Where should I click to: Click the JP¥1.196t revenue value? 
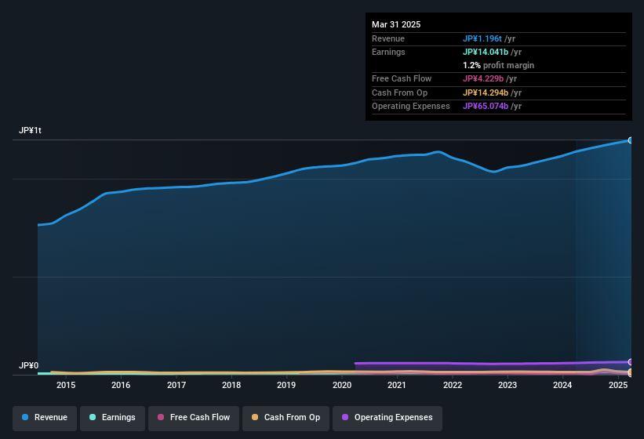point(482,38)
